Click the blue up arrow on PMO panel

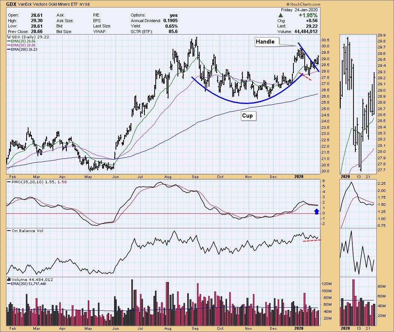pyautogui.click(x=316, y=212)
